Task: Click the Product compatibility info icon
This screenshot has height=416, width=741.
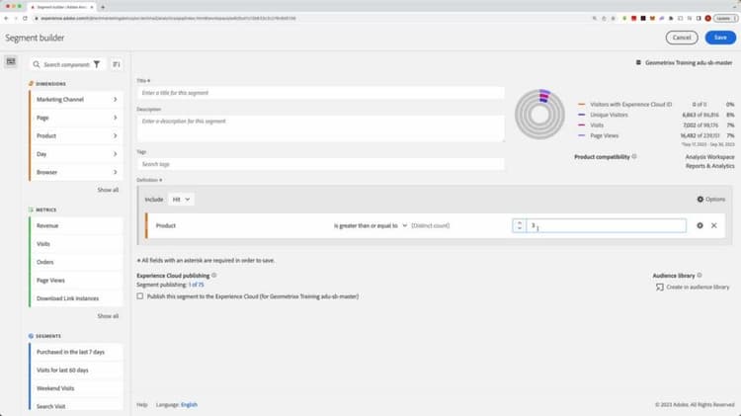Action: pyautogui.click(x=634, y=156)
